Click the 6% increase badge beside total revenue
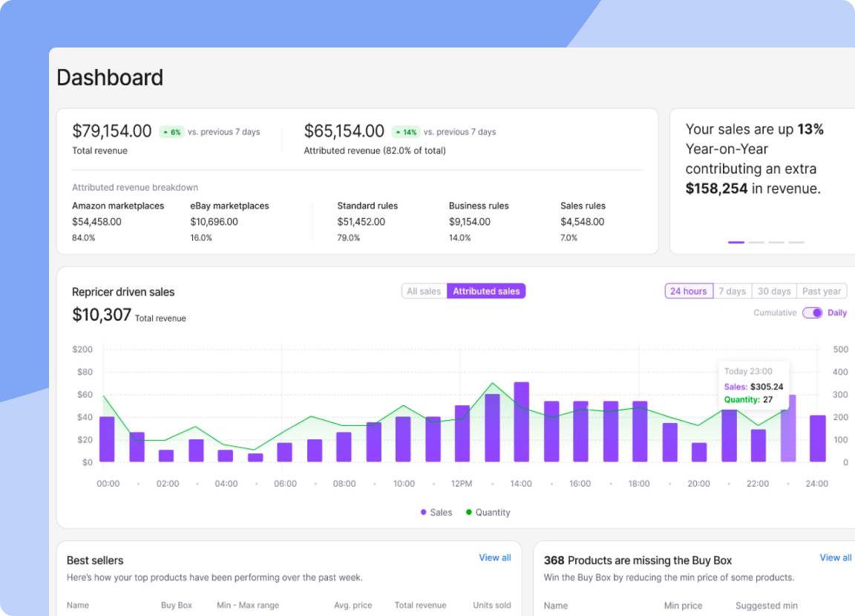The width and height of the screenshot is (855, 616). click(171, 132)
